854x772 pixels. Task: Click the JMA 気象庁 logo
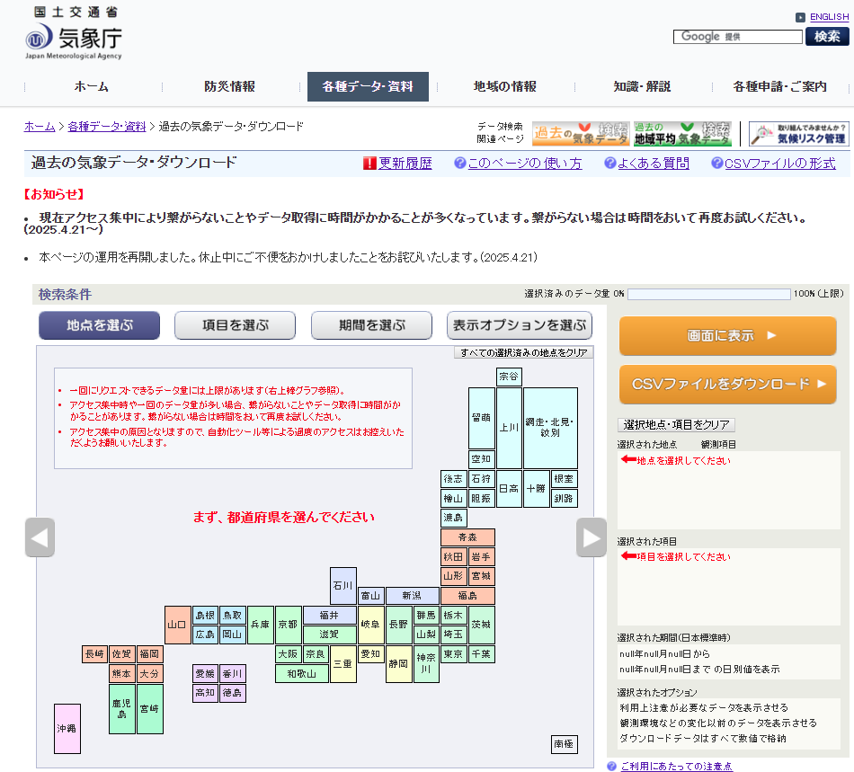point(73,36)
